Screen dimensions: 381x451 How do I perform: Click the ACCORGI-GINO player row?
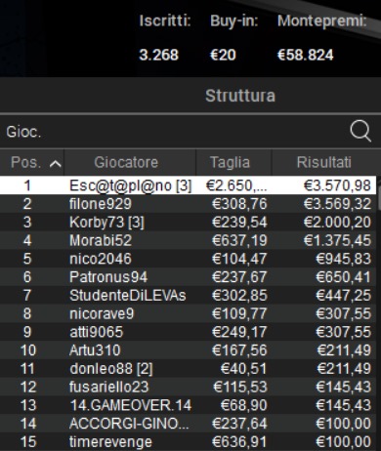(x=188, y=424)
